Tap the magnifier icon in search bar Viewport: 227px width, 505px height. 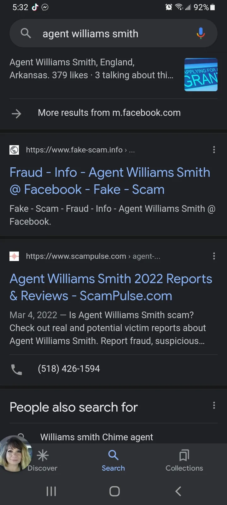(x=26, y=33)
